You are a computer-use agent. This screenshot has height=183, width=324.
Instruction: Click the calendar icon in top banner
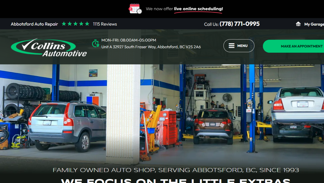point(135,9)
